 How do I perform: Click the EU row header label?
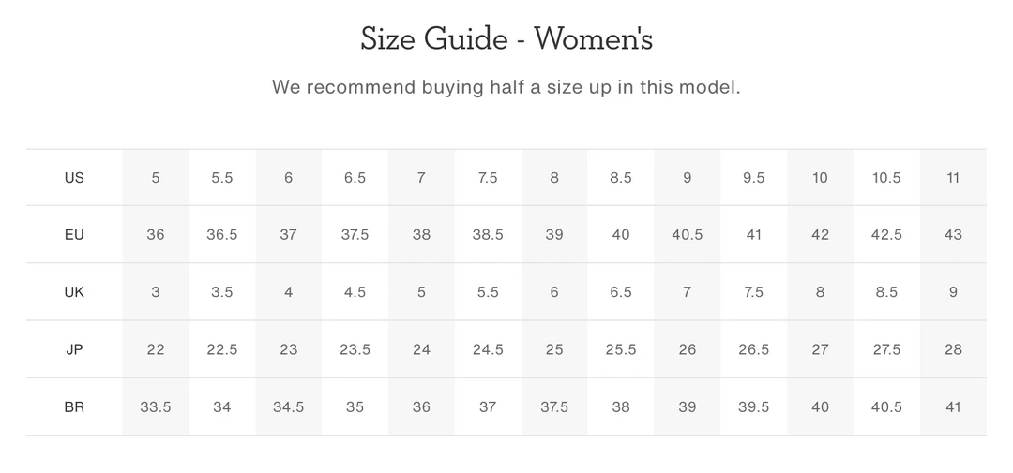74,235
